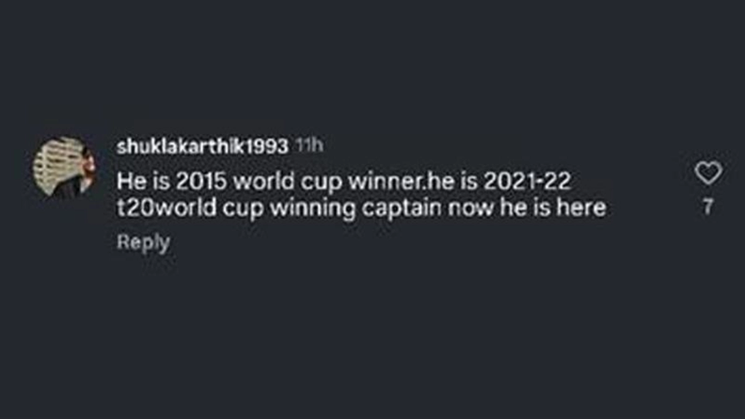This screenshot has width=745, height=419.
Task: Click the username shuklakarthik1993
Action: (x=202, y=146)
